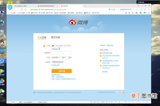160x106 pixels.
Task: Click the blue magnifier extension icon
Action: pyautogui.click(x=126, y=13)
